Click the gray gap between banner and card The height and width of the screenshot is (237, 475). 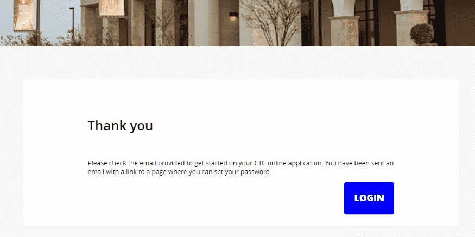pyautogui.click(x=237, y=62)
